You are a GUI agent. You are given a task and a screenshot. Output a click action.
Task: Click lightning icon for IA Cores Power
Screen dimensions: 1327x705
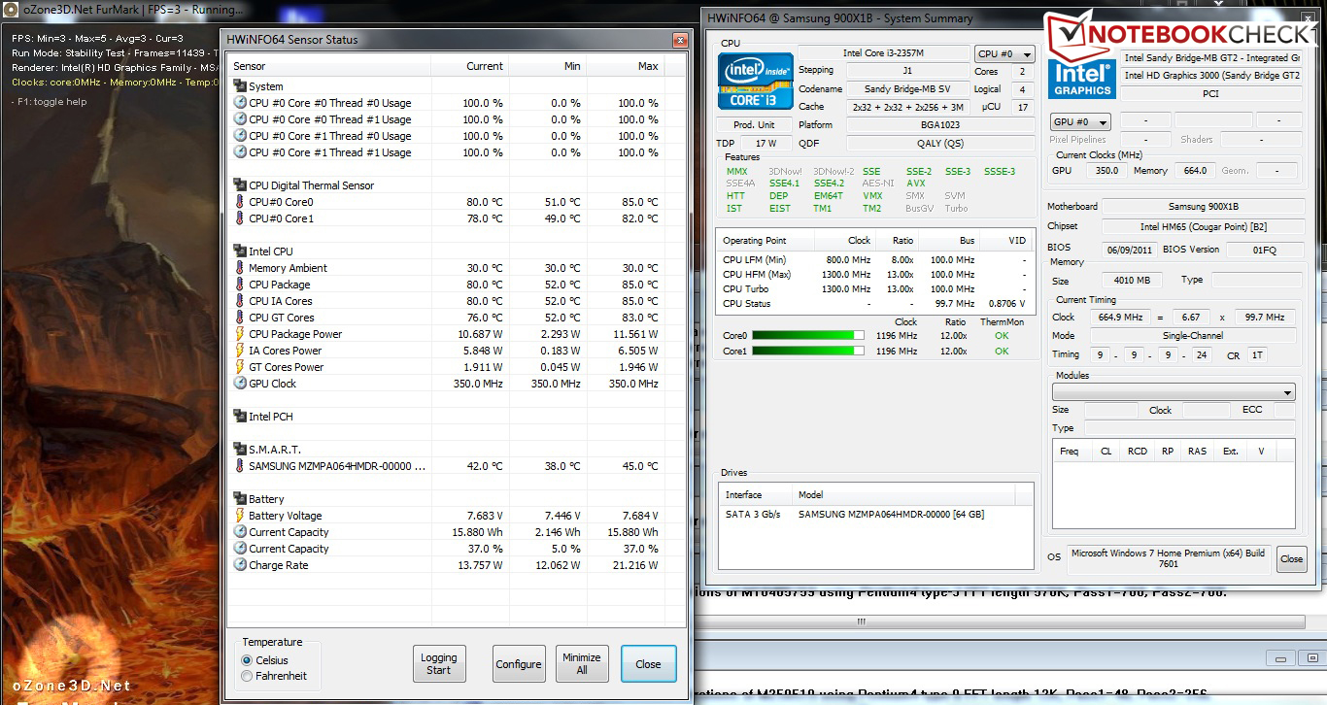click(x=240, y=351)
